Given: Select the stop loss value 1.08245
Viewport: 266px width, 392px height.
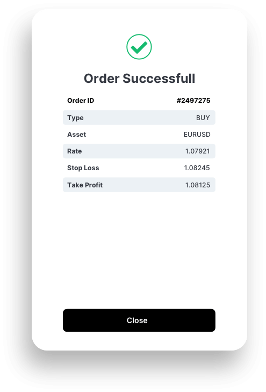Looking at the screenshot, I should point(197,168).
